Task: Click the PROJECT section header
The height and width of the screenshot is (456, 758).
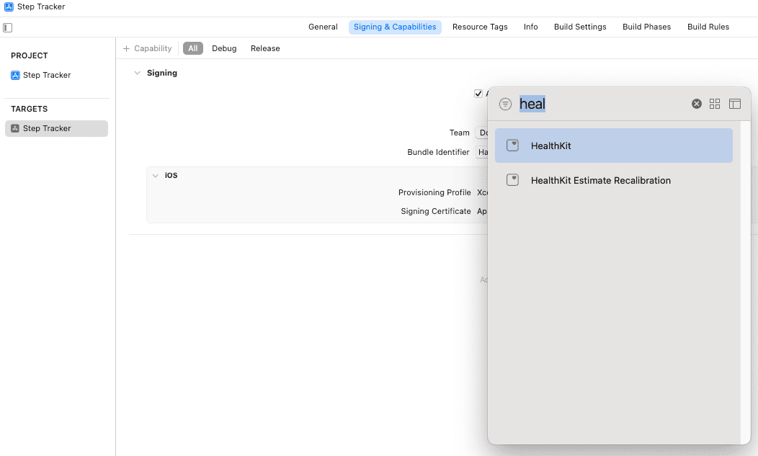Action: [30, 55]
